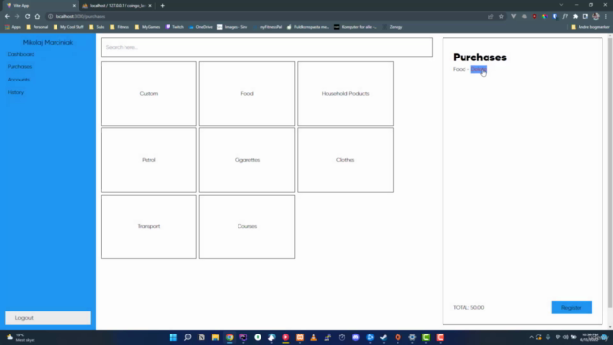
Task: Click Chrome icon in taskbar
Action: click(230, 337)
